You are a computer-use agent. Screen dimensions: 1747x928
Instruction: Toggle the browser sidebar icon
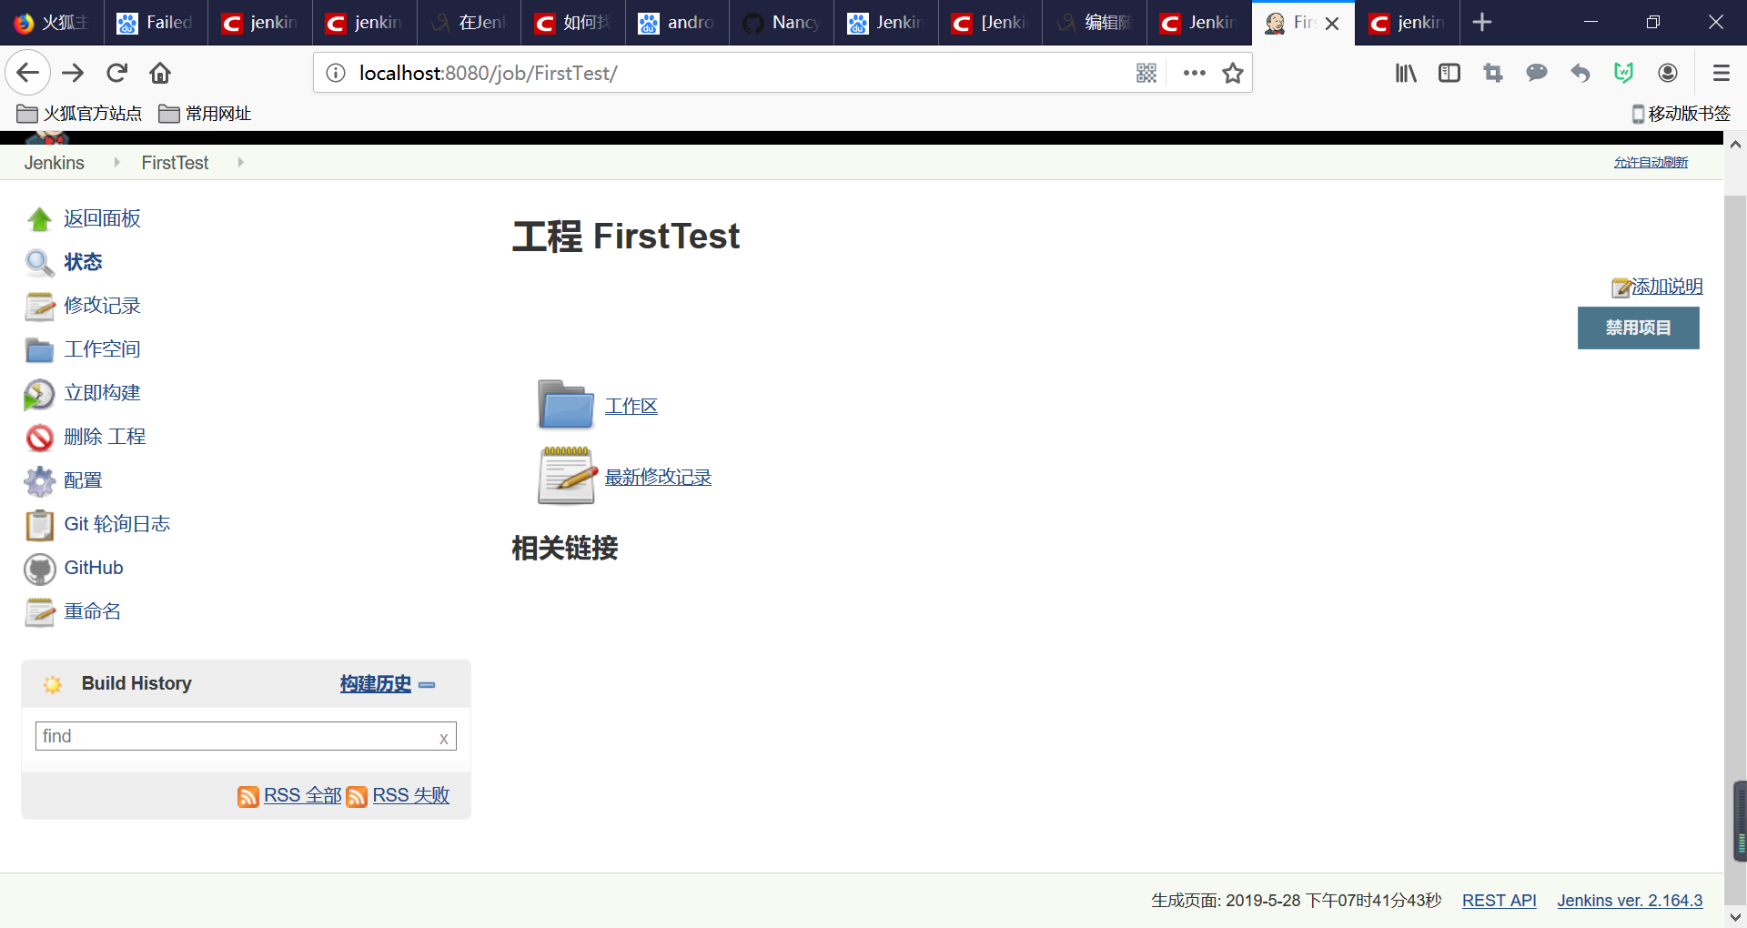coord(1449,73)
